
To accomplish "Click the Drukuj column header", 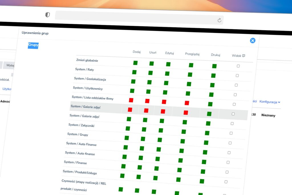I will pos(216,55).
